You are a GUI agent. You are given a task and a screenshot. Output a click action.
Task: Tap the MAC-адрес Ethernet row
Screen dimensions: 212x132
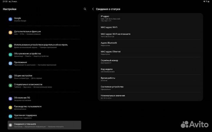point(150,53)
